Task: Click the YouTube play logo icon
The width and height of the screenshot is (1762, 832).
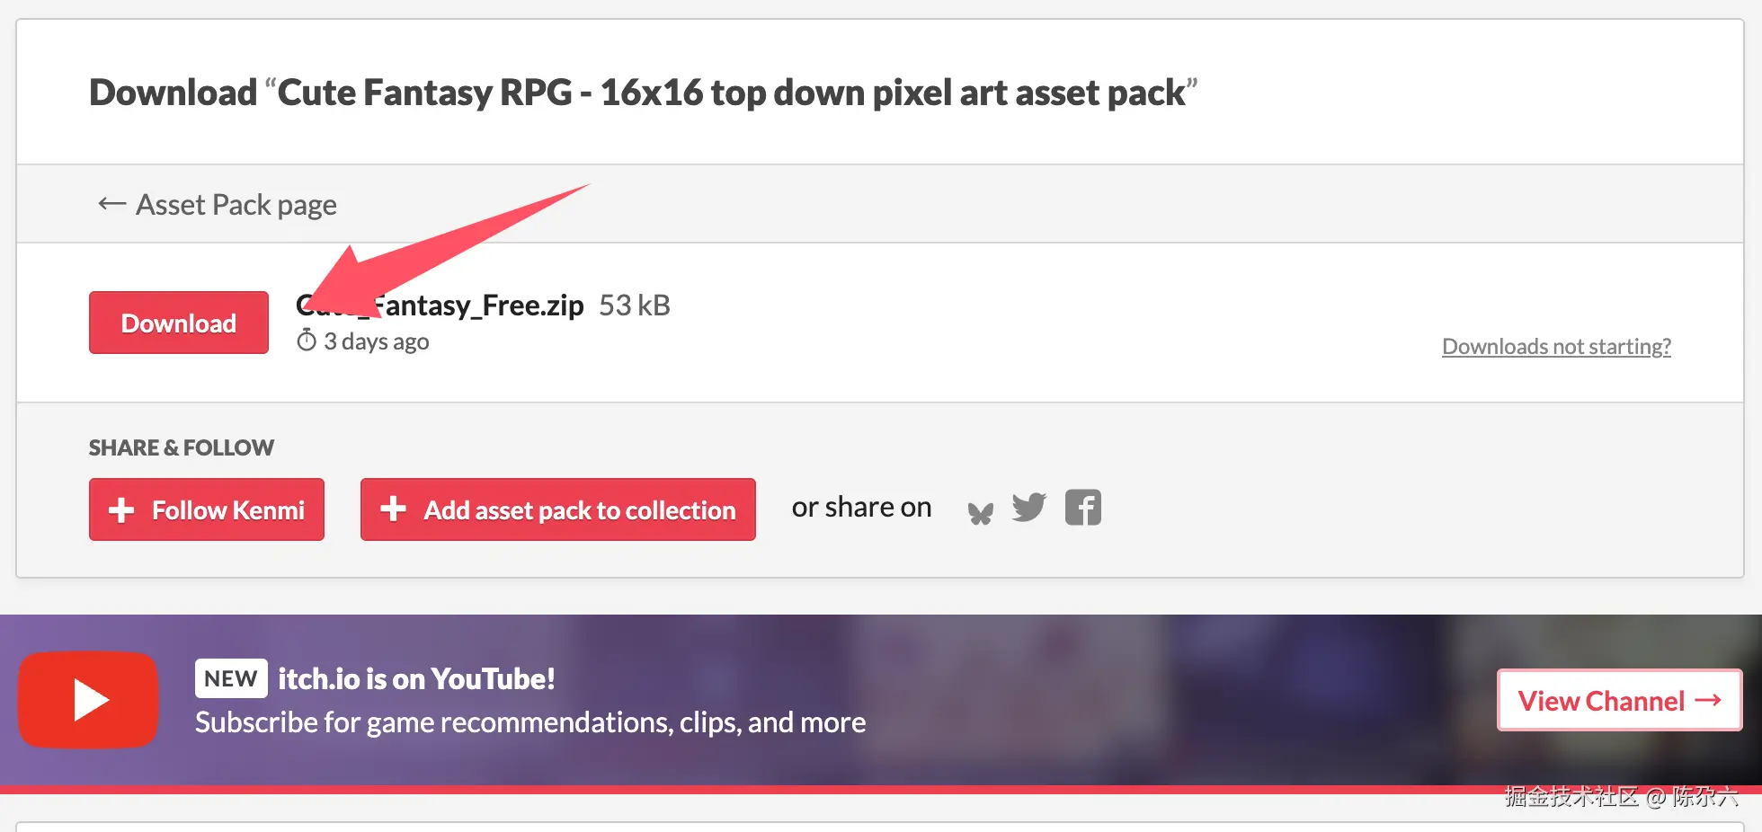Action: pos(88,700)
